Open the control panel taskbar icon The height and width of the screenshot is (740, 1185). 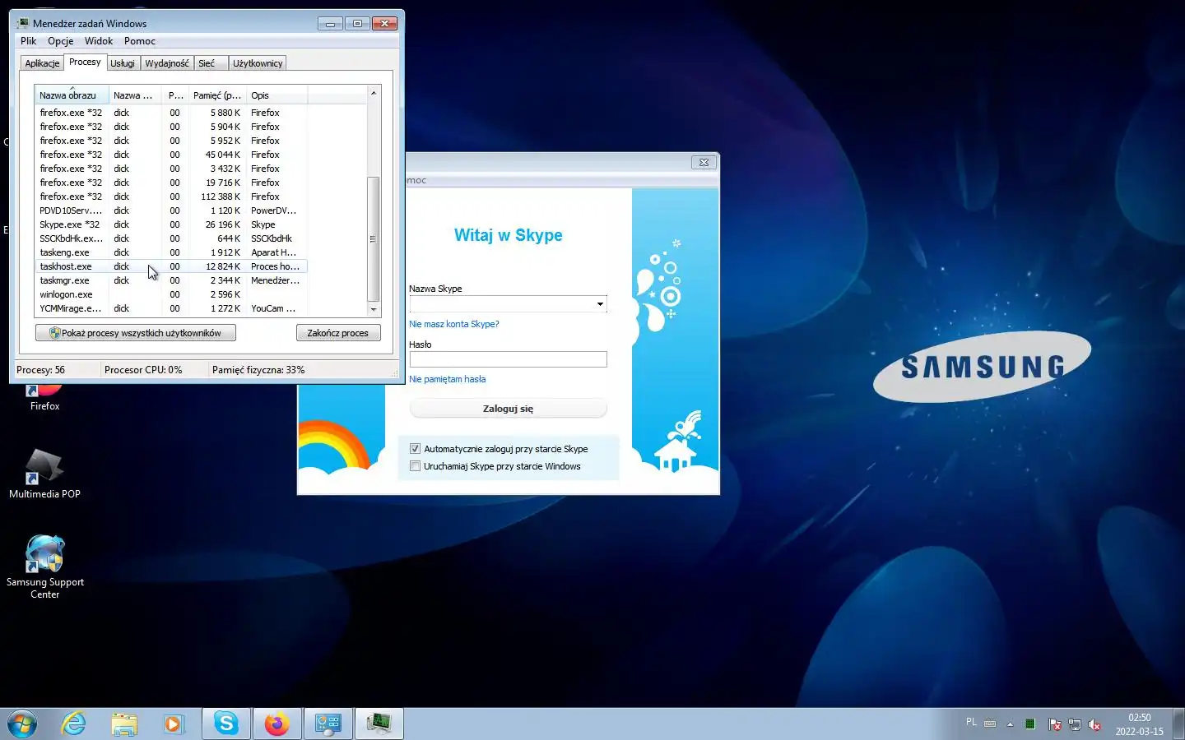(328, 724)
